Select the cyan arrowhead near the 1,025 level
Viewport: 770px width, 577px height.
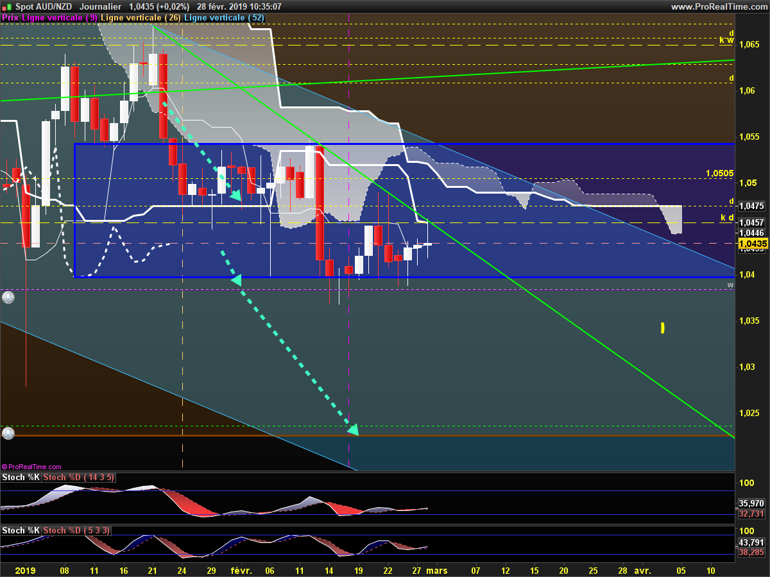point(353,430)
